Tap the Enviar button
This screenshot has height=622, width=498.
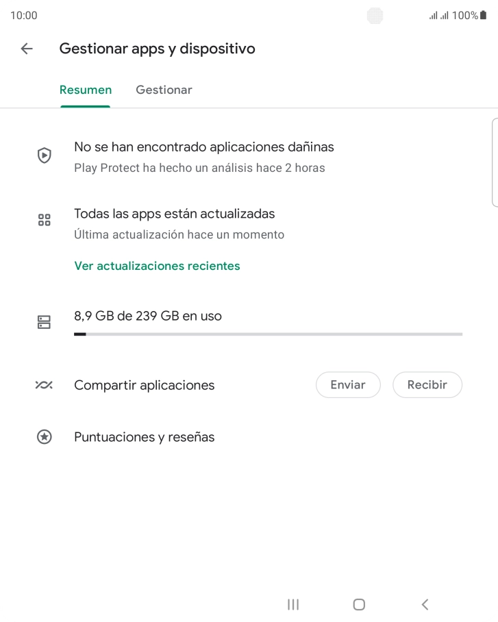pos(348,385)
